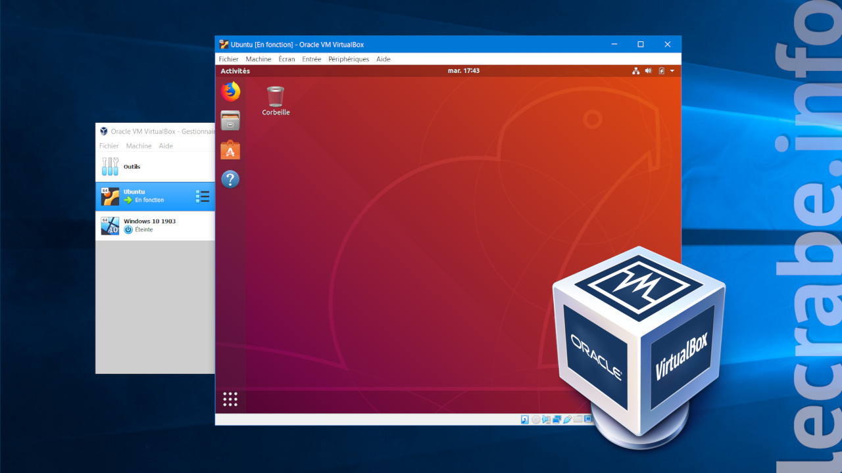Click the VirtualBox icon in the Ubuntu VM title bar
Screen dimensions: 842x473
click(x=224, y=45)
